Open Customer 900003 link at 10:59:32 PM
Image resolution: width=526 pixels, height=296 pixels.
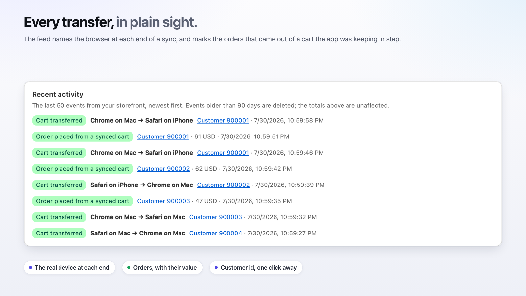[x=216, y=217]
